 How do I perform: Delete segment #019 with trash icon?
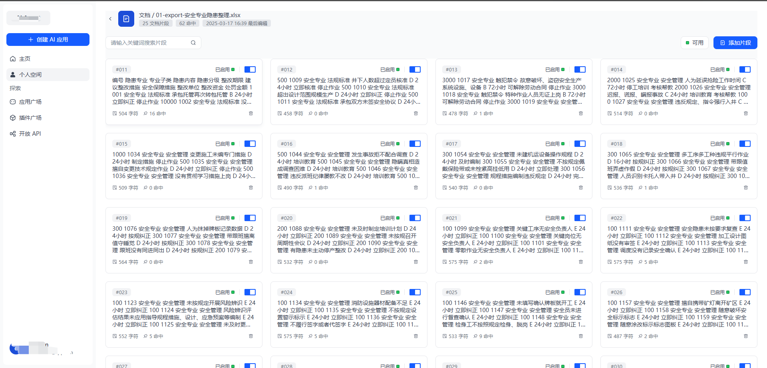tap(251, 262)
